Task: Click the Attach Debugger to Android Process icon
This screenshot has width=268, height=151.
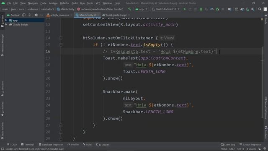Action: tap(217, 9)
